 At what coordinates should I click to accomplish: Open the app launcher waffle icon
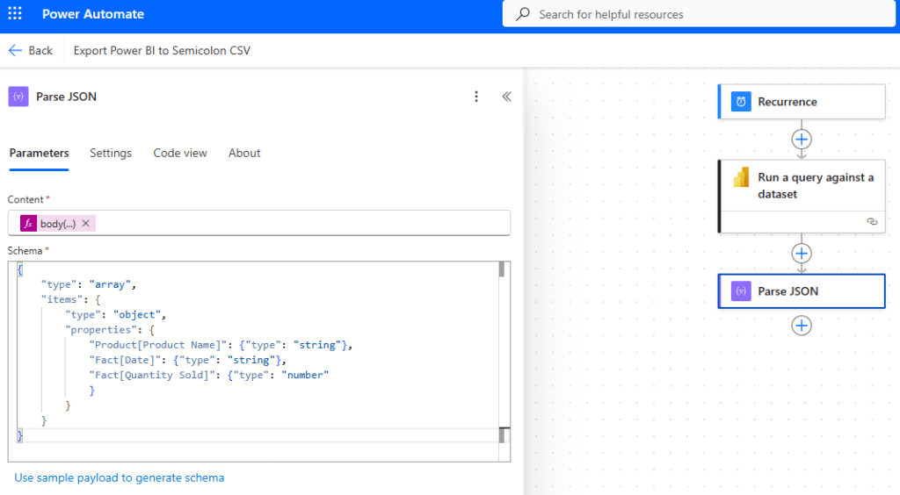tap(15, 14)
